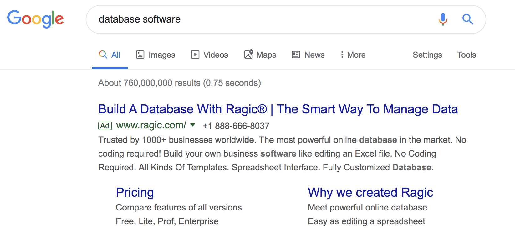Screen dimensions: 515x239
Task: Switch to the Videos tab
Action: 209,55
